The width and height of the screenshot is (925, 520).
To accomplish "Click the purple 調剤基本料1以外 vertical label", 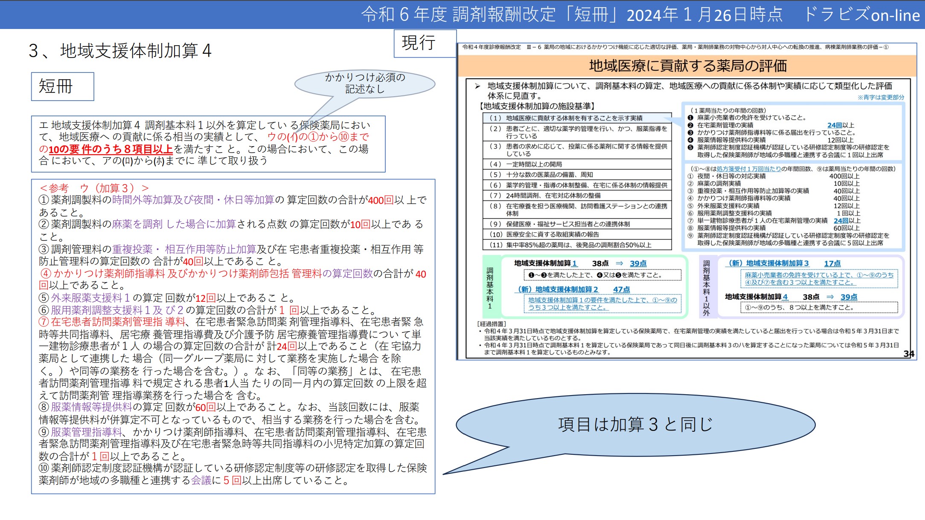I will (x=707, y=288).
